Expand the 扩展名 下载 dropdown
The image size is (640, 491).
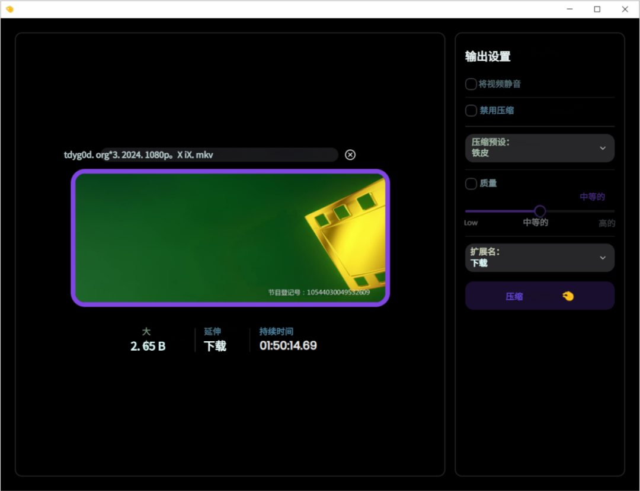(539, 258)
